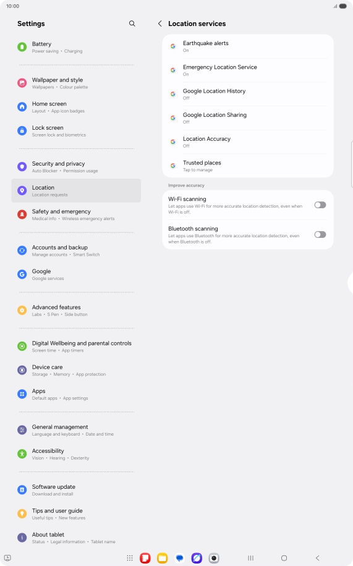
Task: Select Advanced features in settings list
Action: click(76, 310)
